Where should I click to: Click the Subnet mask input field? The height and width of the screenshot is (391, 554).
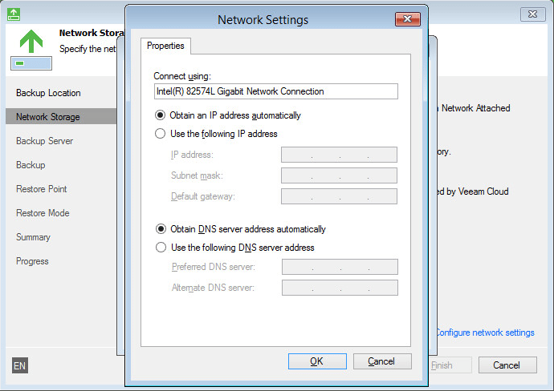pos(339,175)
